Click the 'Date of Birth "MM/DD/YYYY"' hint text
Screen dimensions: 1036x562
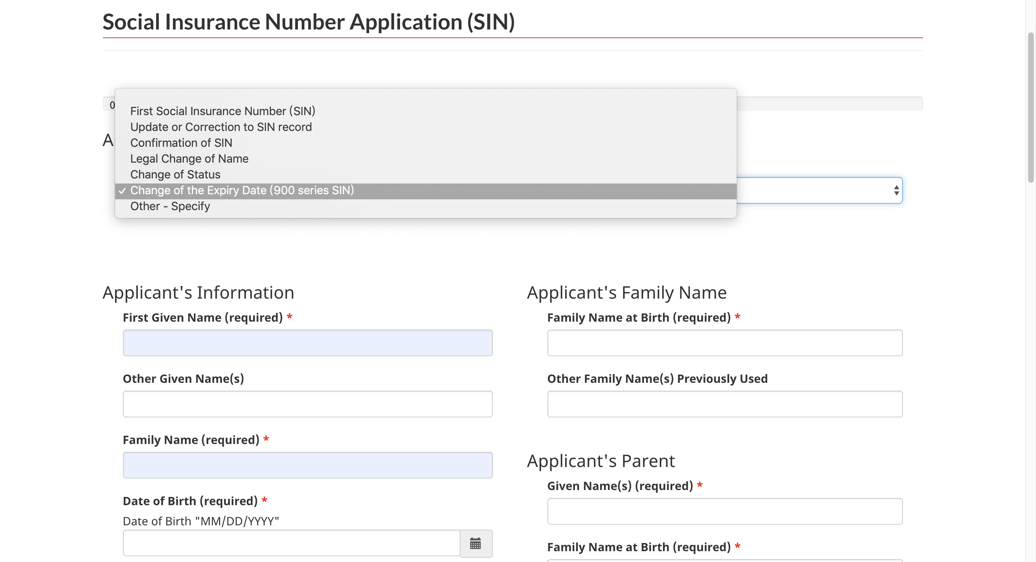[x=201, y=521]
